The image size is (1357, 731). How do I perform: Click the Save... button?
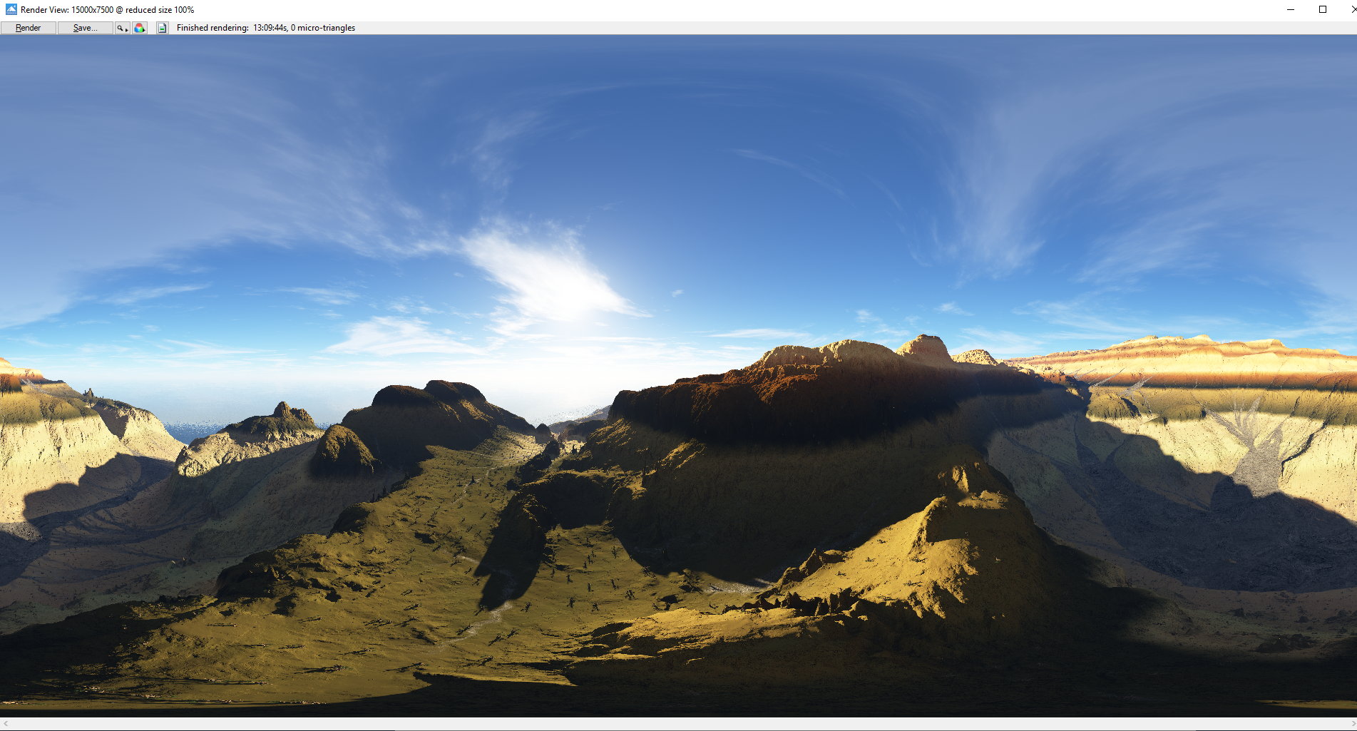[85, 28]
